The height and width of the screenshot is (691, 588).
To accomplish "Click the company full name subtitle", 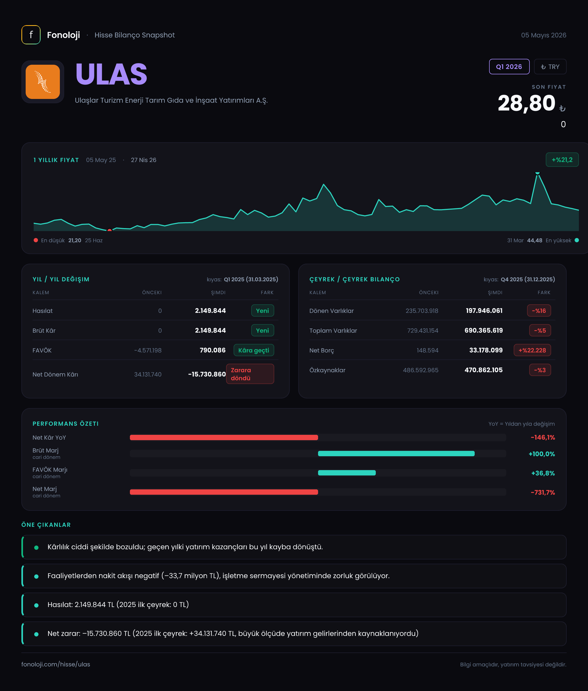I will click(x=171, y=100).
